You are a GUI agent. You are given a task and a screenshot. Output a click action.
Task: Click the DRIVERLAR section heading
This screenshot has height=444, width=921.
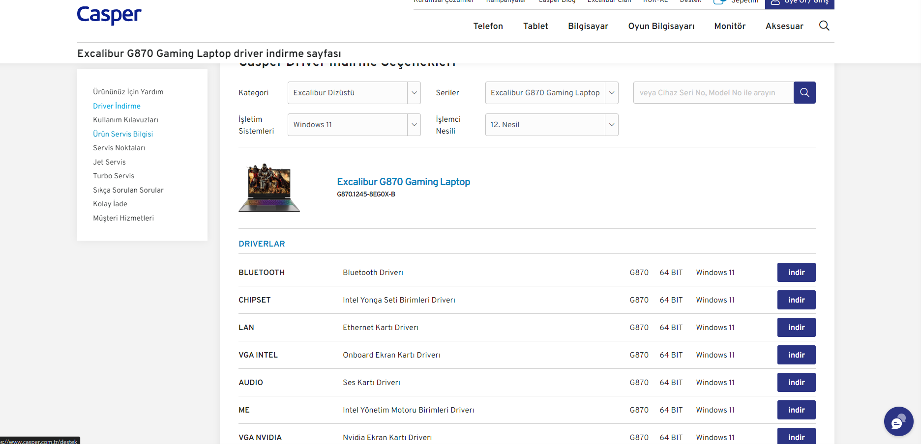pos(262,244)
